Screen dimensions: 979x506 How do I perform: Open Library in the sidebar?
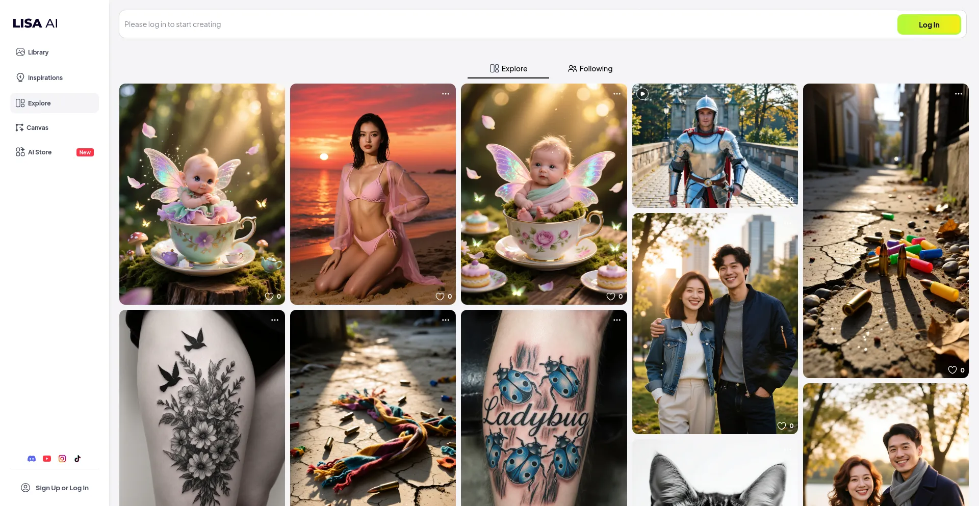click(x=38, y=52)
